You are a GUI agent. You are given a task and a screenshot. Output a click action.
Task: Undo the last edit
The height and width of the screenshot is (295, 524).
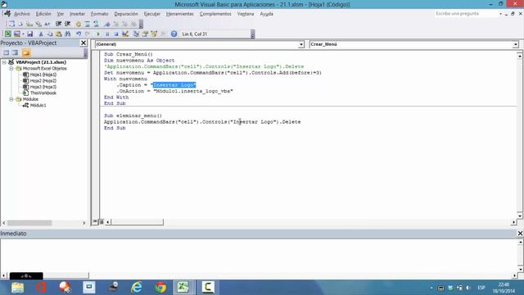[79, 34]
